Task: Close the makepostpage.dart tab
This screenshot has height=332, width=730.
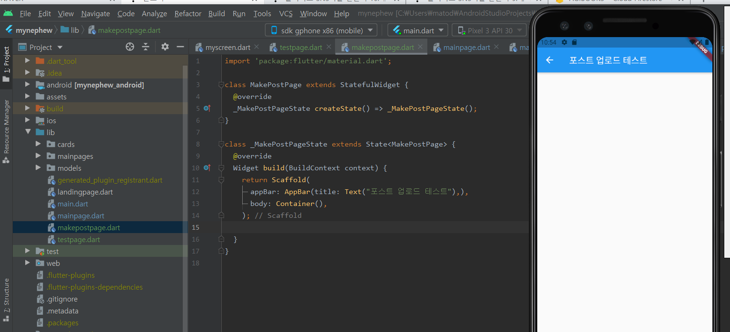Action: click(x=420, y=47)
